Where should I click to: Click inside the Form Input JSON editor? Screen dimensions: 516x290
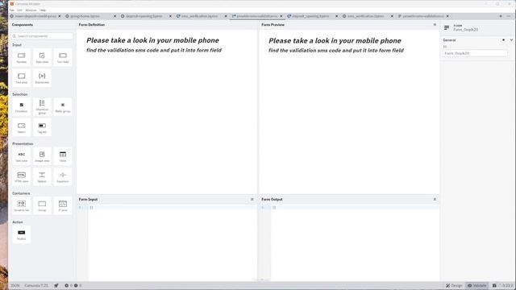coord(173,242)
